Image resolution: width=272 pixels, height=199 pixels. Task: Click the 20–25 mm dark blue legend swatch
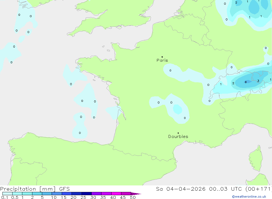point(76,194)
